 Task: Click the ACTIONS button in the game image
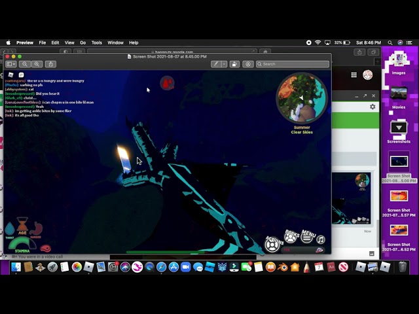tap(274, 243)
